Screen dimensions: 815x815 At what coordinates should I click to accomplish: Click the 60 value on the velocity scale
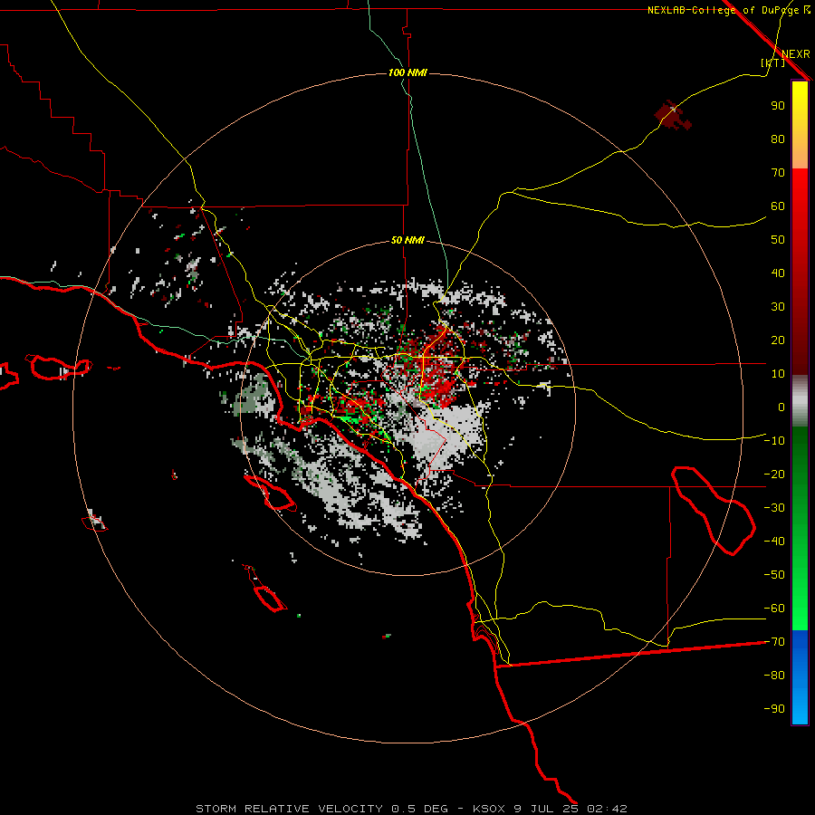coord(778,206)
